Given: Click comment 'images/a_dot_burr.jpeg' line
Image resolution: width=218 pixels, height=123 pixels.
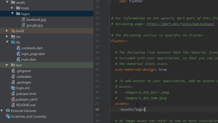Looking at the screenshot, I should click(147, 92).
